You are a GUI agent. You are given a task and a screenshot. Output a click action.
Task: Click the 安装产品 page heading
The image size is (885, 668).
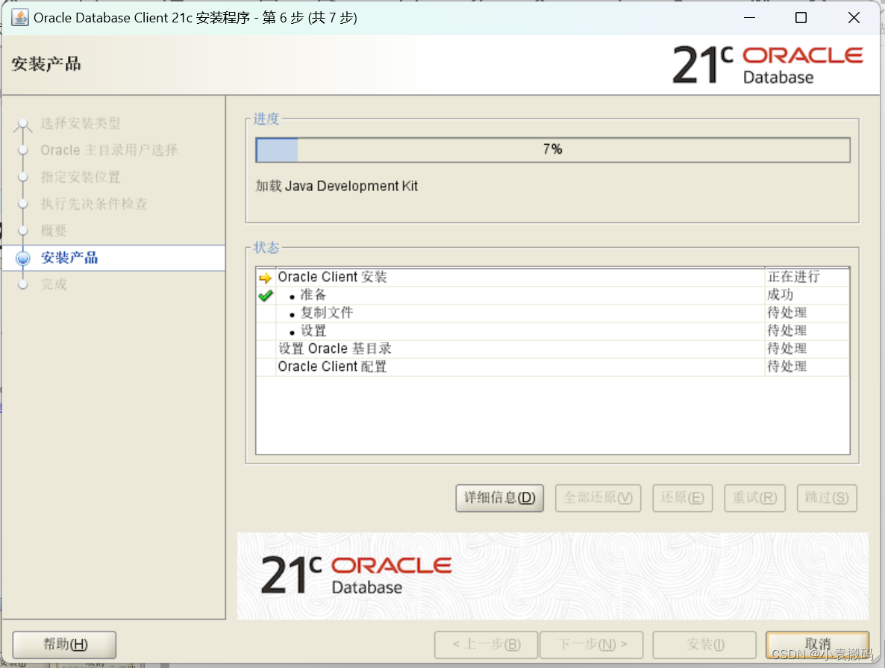[x=46, y=64]
